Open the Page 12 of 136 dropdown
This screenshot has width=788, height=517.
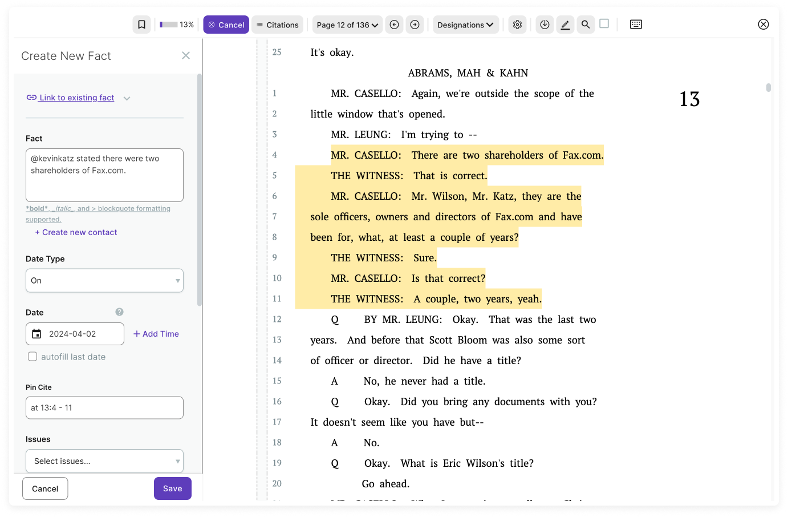click(x=347, y=24)
